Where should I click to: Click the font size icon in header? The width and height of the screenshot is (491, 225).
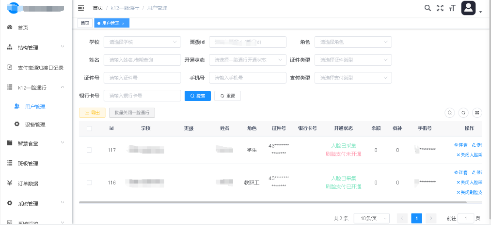(452, 8)
